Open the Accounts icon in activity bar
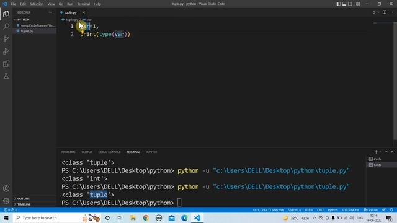This screenshot has width=397, height=223. (x=6, y=188)
